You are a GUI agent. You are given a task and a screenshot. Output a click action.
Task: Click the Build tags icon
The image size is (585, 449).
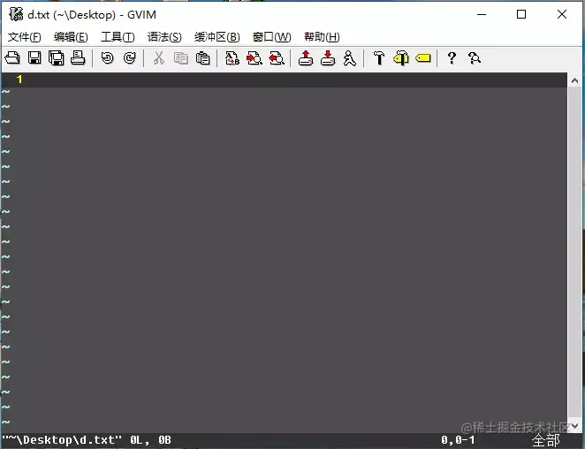[401, 58]
